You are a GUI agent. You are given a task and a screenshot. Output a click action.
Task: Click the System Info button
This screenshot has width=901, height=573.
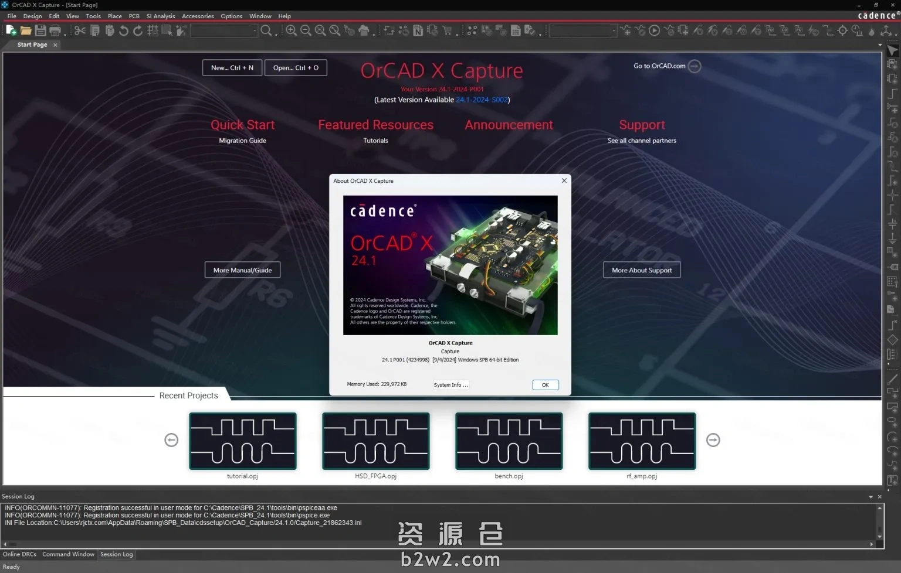(450, 385)
